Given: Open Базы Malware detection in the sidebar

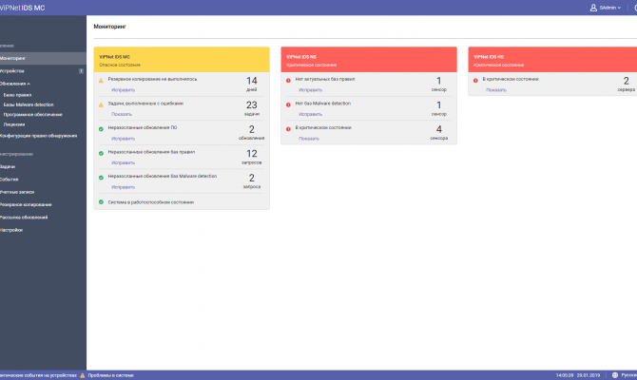Looking at the screenshot, I should [29, 104].
